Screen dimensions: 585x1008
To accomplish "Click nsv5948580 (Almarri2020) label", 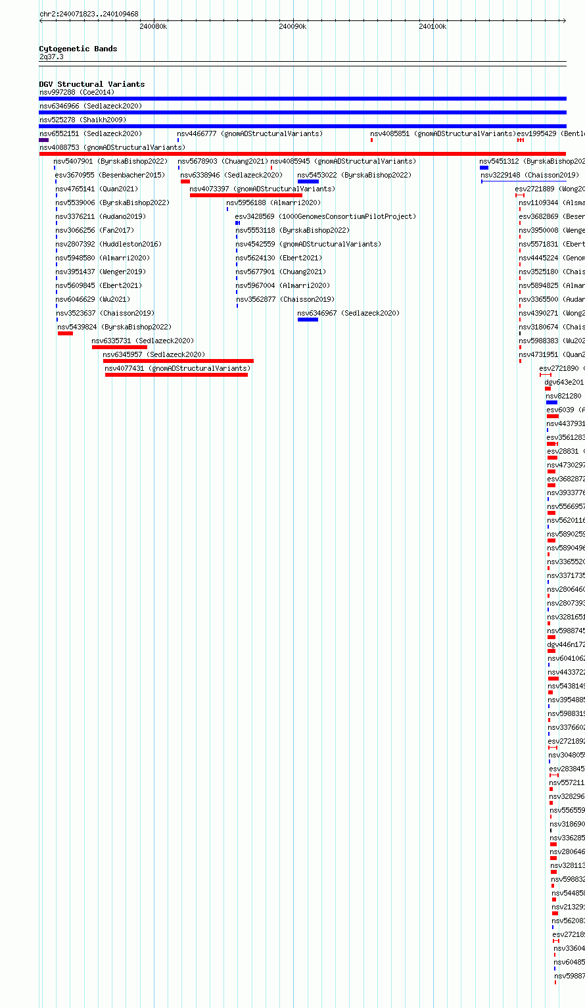I will [x=103, y=258].
